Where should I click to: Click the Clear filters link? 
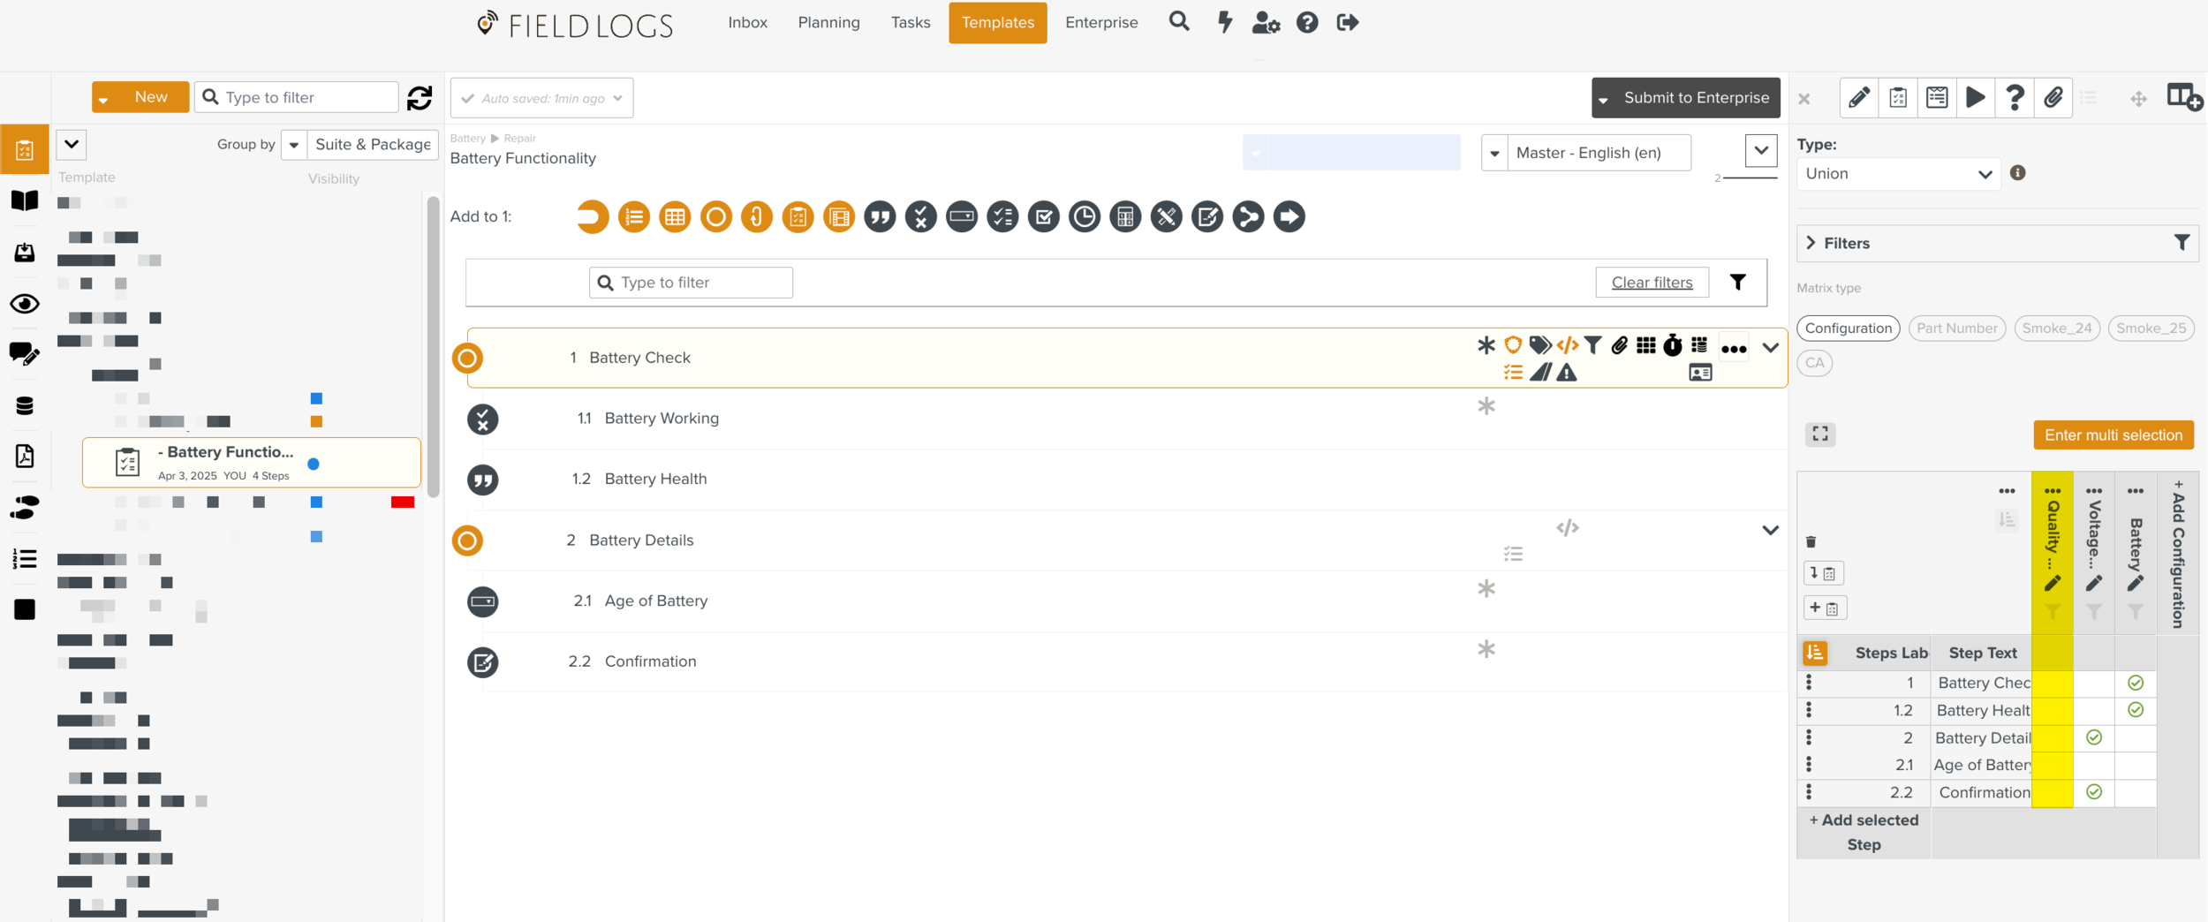point(1652,283)
